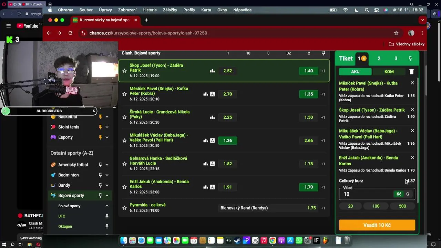This screenshot has height=248, width=441.
Task: Favorite the Široká Lucie - Grundzová match star
Action: [125, 117]
